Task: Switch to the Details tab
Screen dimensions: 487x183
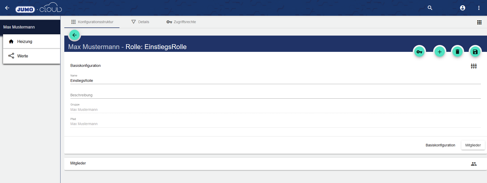Action: (140, 22)
